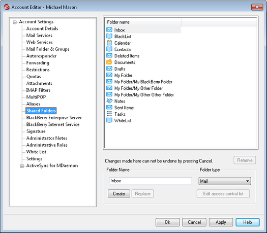Select the IMAP Filters tree item

tap(38, 90)
